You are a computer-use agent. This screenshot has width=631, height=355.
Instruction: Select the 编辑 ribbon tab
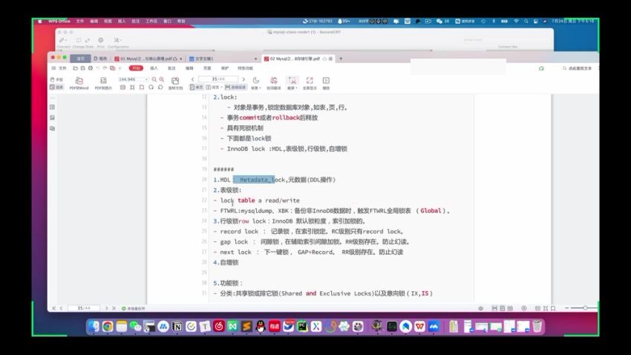pos(189,68)
